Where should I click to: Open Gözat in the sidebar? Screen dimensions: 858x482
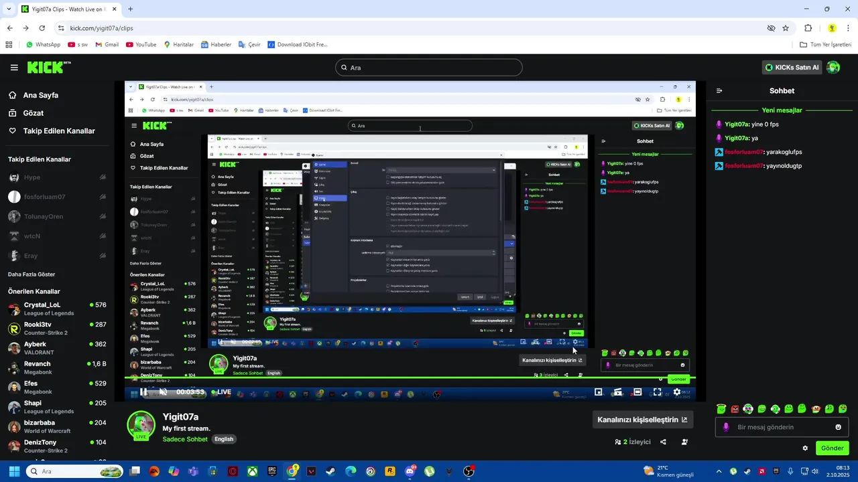[x=34, y=113]
